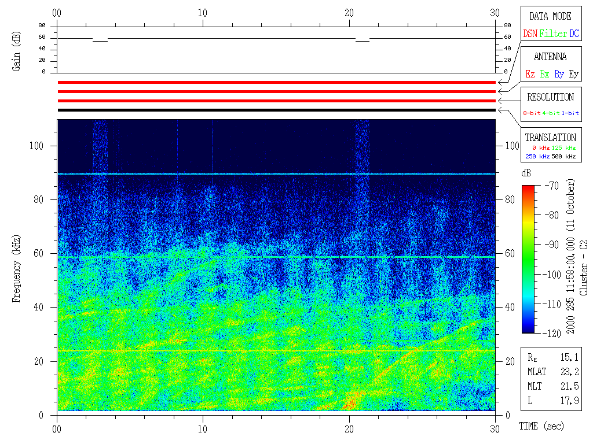Click the topmost red data mode bar
593x444 pixels.
(276, 83)
